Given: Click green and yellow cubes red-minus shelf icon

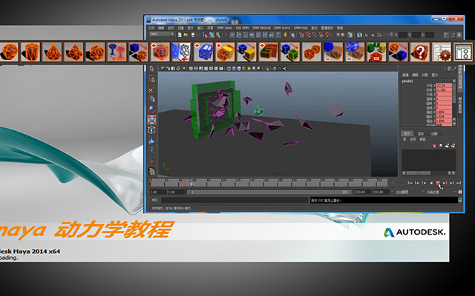Looking at the screenshot, I should [376, 52].
